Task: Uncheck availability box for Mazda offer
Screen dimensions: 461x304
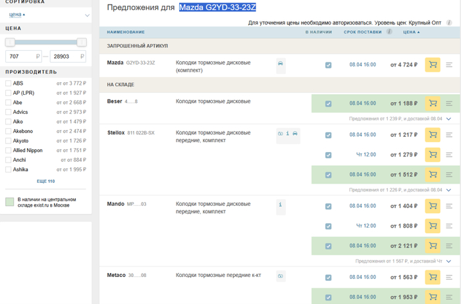Action: [x=328, y=65]
